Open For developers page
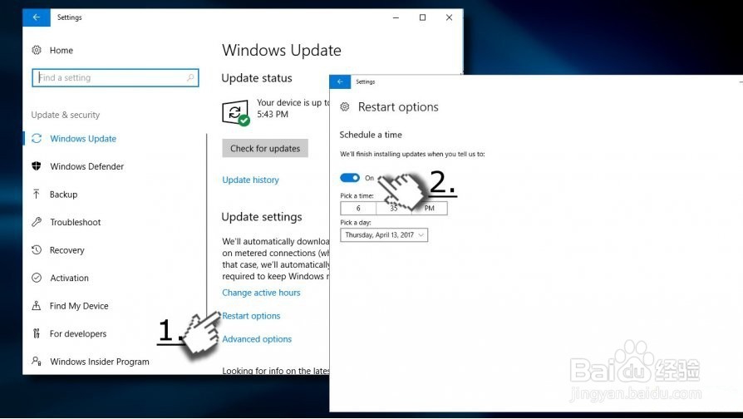Screen dimensions: 743x419 (78, 333)
